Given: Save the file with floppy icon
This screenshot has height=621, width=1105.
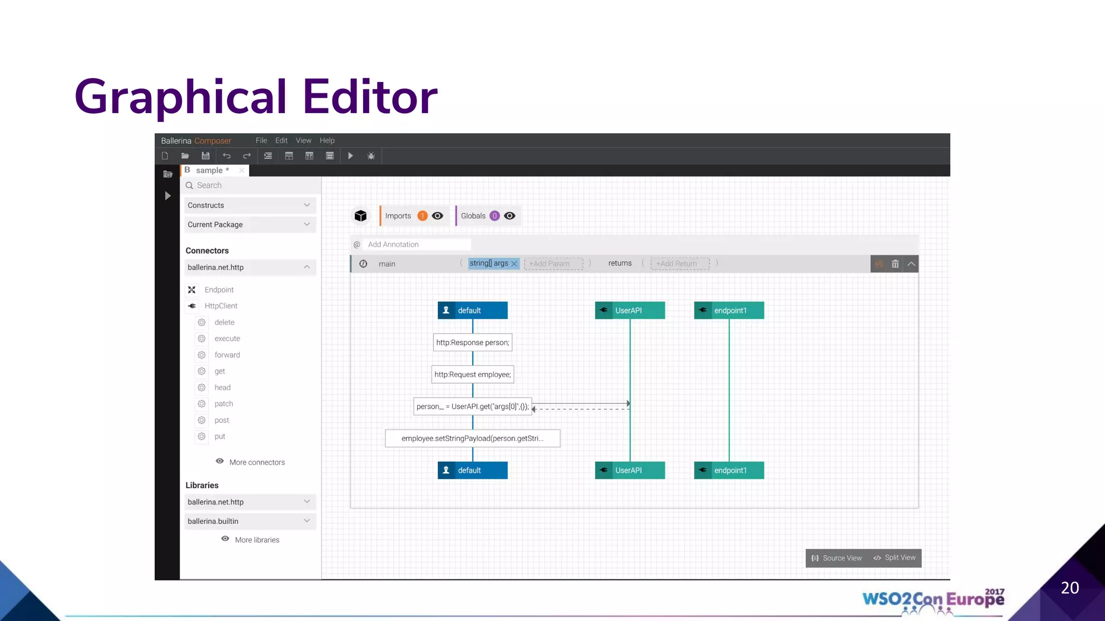Looking at the screenshot, I should [206, 156].
